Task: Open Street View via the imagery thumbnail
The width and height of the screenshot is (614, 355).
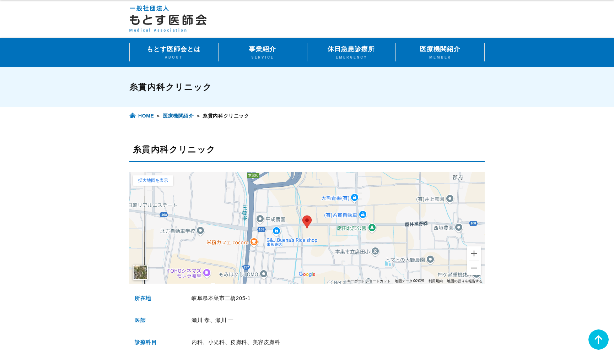Action: tap(140, 272)
